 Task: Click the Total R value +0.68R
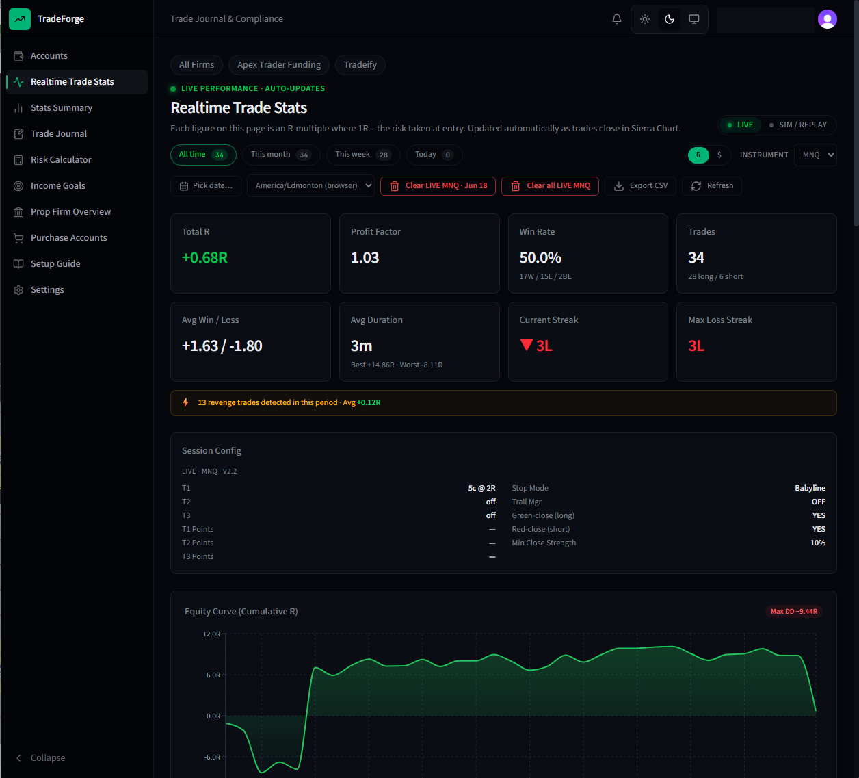pos(204,258)
